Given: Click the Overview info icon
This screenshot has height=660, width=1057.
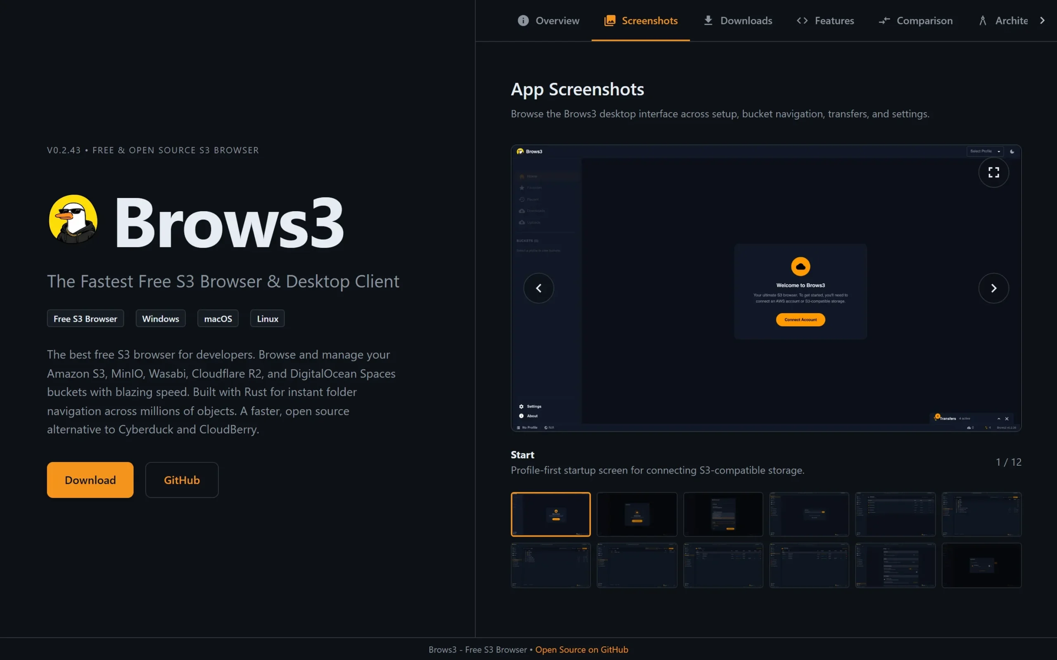Looking at the screenshot, I should point(523,21).
